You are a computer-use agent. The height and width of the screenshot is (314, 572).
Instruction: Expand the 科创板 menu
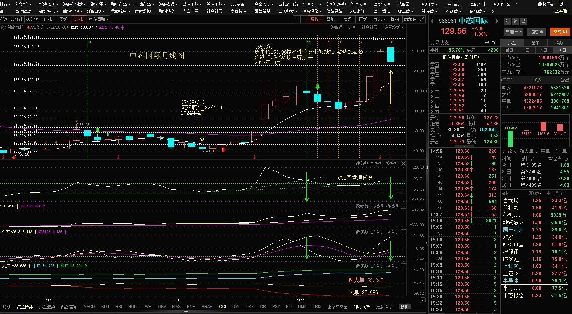tap(23, 4)
